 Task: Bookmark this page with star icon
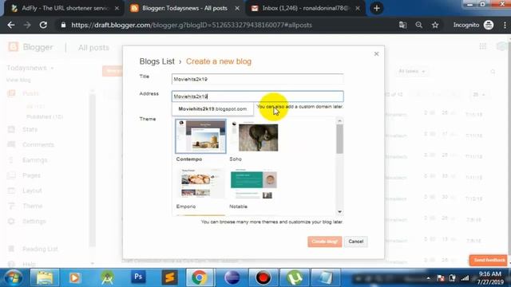click(x=435, y=25)
